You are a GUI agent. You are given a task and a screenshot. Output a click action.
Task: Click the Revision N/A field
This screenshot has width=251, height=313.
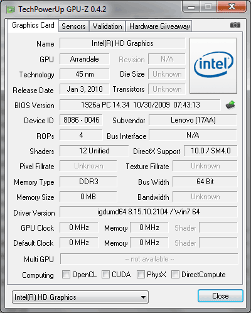click(x=167, y=59)
